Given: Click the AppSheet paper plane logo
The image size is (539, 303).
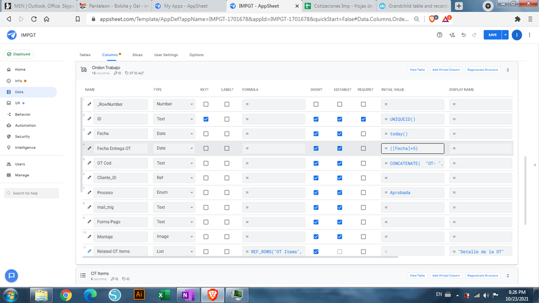Looking at the screenshot, I should coord(12,35).
